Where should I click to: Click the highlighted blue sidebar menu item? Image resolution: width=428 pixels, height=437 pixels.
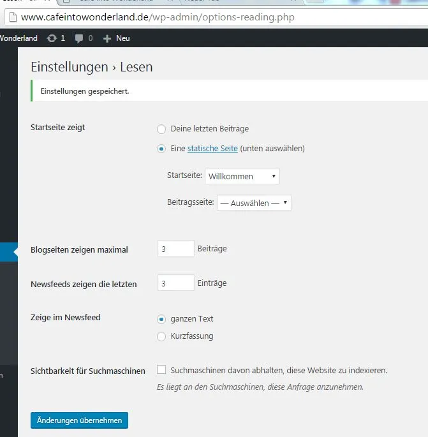tap(9, 252)
